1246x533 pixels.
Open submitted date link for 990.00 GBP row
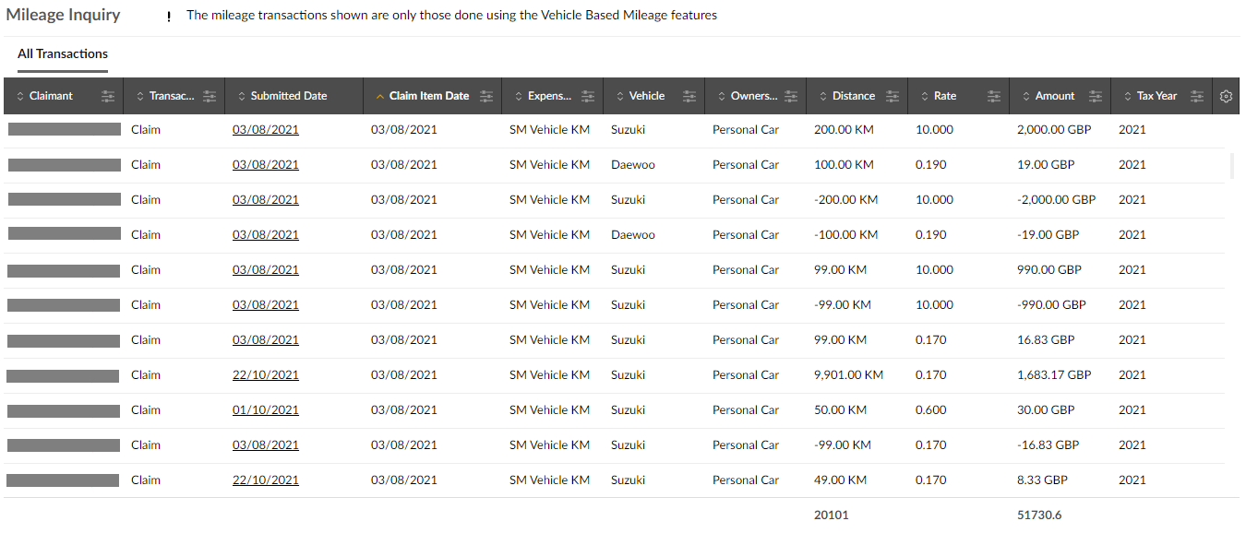(x=266, y=270)
